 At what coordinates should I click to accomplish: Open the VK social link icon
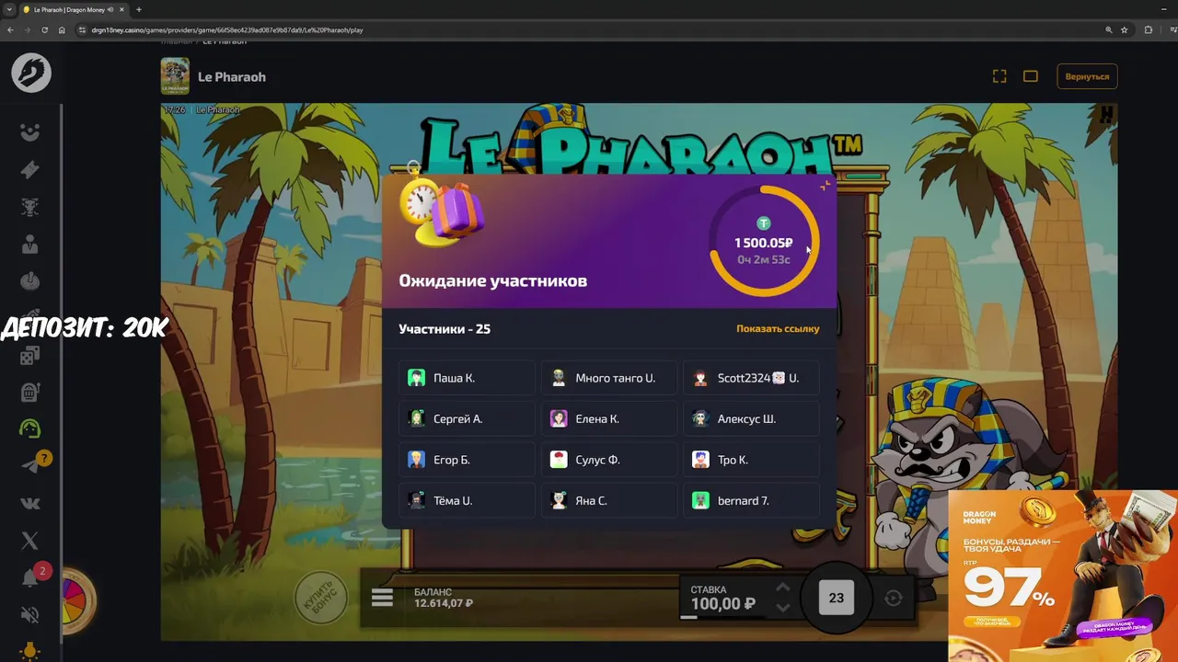click(x=30, y=503)
